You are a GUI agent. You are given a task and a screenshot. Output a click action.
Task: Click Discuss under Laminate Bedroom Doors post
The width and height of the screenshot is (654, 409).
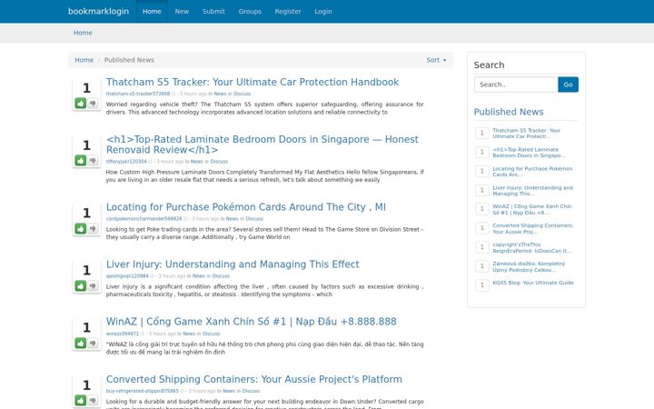(x=219, y=162)
